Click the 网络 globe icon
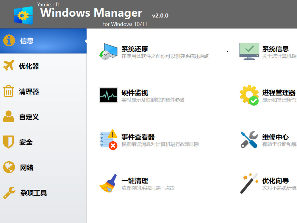This screenshot has height=223, width=297. coord(9,167)
